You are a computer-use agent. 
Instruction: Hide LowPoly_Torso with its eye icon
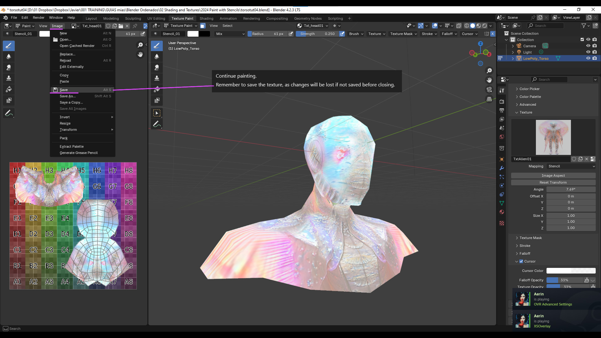(588, 58)
